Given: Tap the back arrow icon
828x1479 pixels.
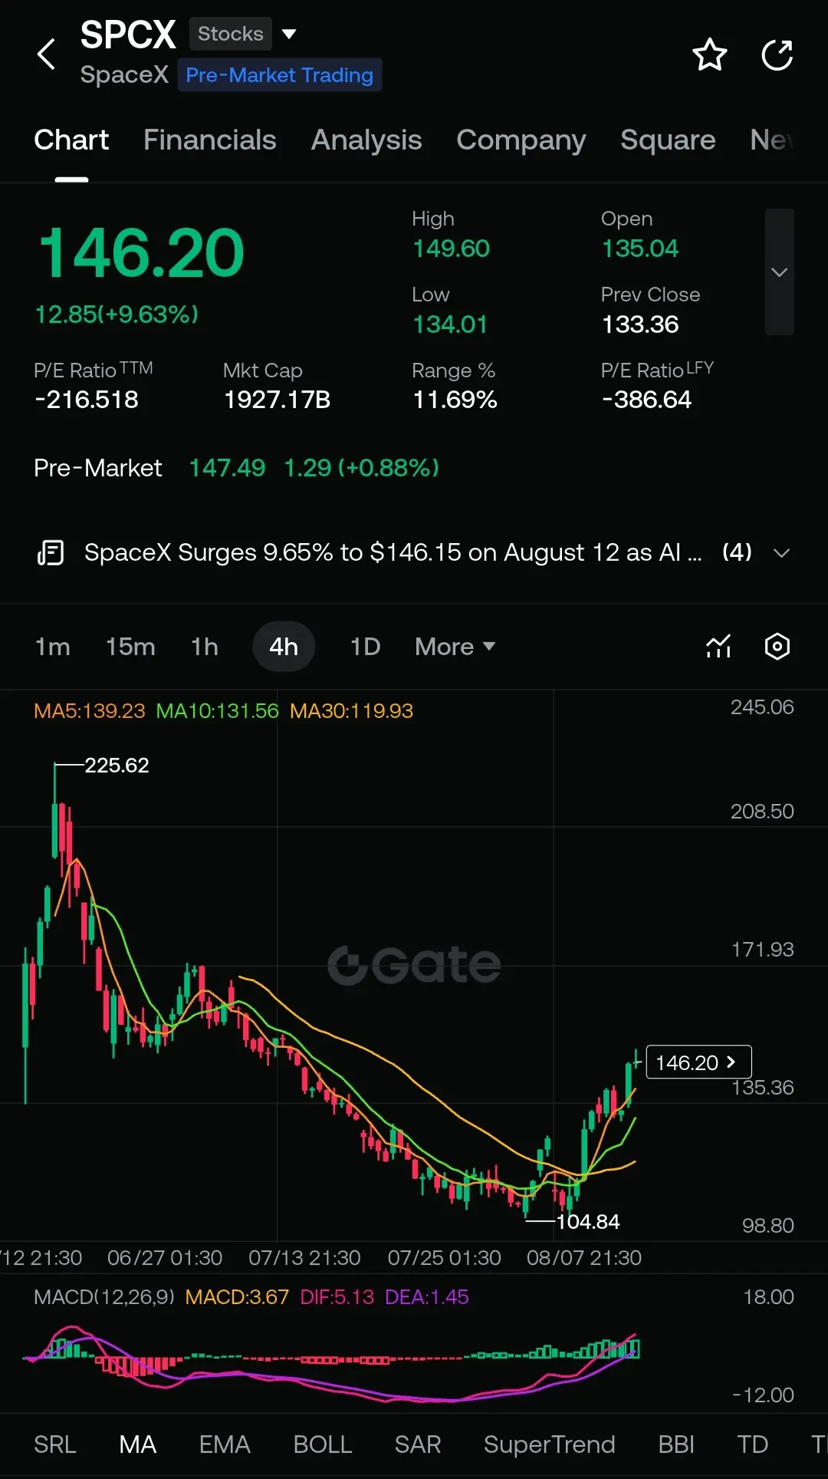Looking at the screenshot, I should tap(47, 54).
